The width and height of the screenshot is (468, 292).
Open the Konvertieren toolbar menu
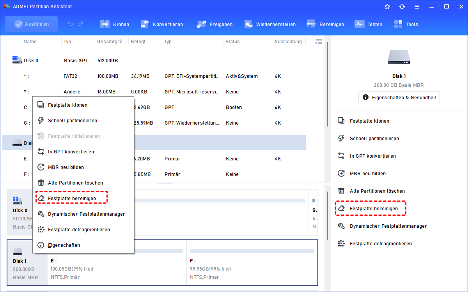coord(161,24)
